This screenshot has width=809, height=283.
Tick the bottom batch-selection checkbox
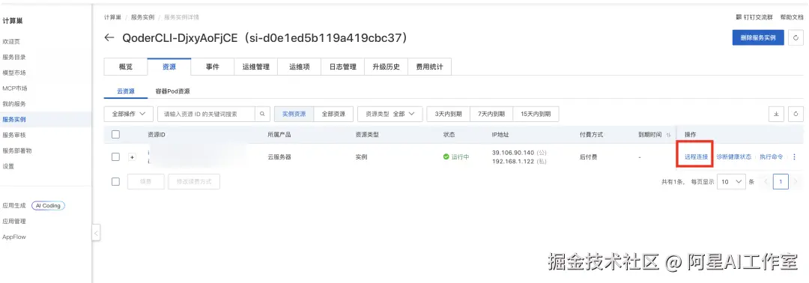tap(115, 181)
